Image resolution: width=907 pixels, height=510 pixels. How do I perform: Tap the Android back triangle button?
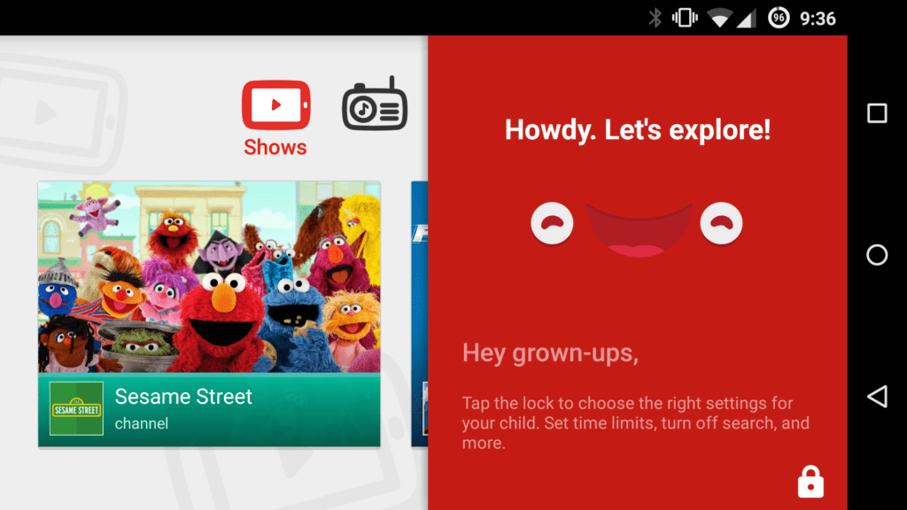click(877, 397)
